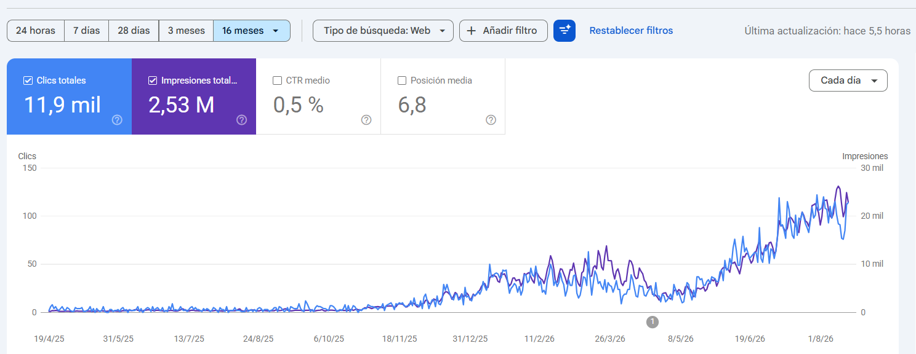Viewport: 916px width, 354px height.
Task: Open help icon on CTR medio card
Action: pos(366,120)
